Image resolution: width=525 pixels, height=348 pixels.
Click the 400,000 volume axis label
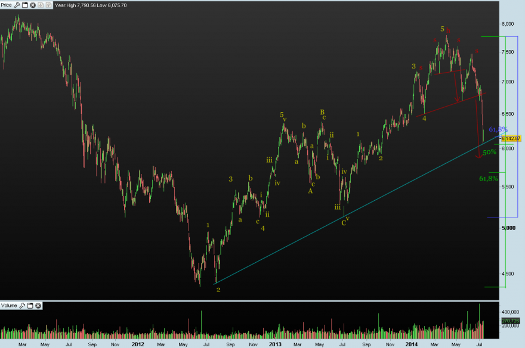[510, 312]
